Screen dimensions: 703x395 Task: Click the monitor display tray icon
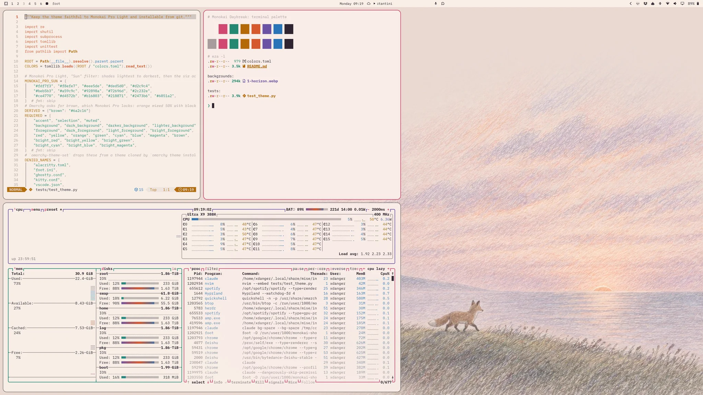(x=682, y=4)
